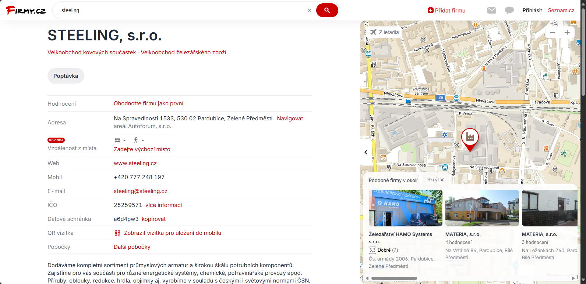Zoom in the map with plus button
The width and height of the screenshot is (586, 284).
567,32
